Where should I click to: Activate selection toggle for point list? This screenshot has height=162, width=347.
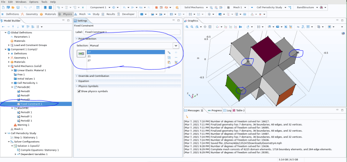pyautogui.click(x=81, y=53)
